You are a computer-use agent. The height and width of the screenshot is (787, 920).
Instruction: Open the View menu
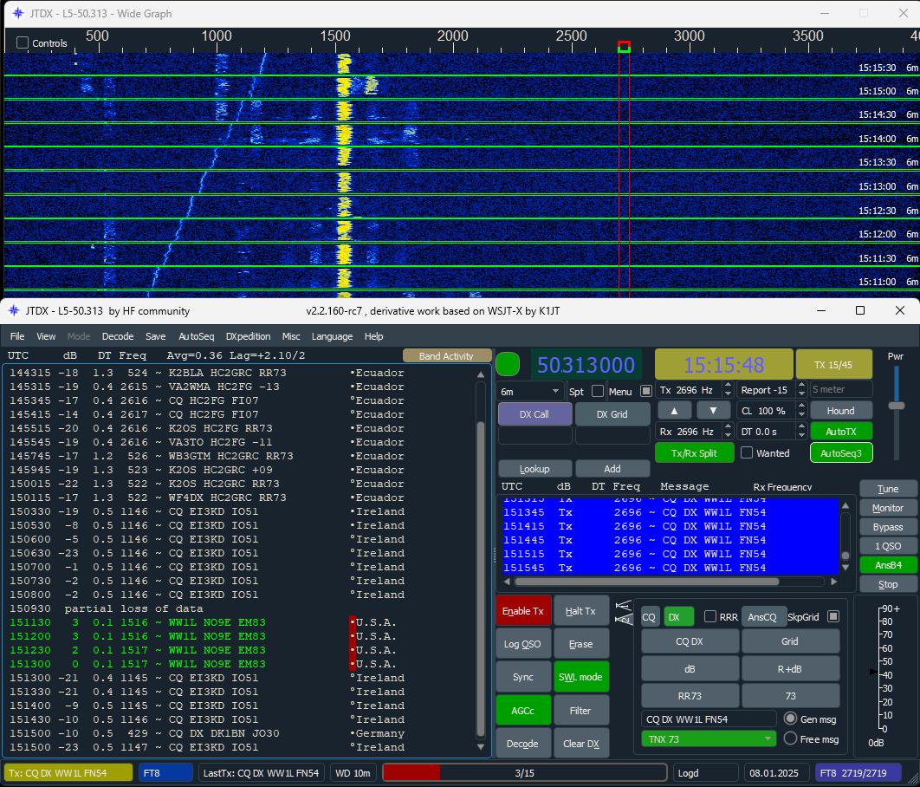pyautogui.click(x=46, y=336)
